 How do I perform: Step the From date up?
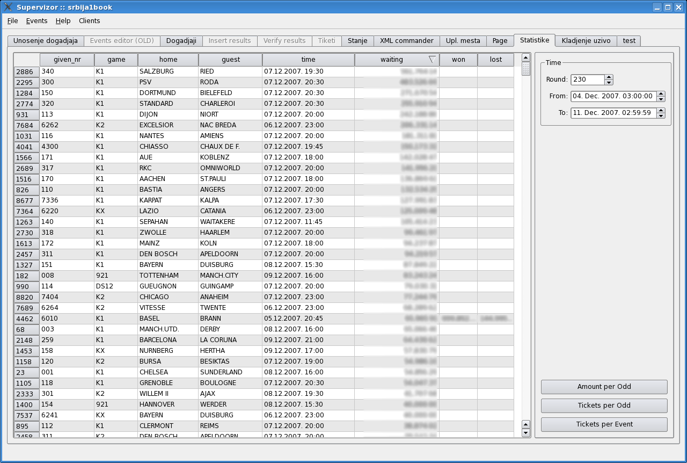click(661, 94)
